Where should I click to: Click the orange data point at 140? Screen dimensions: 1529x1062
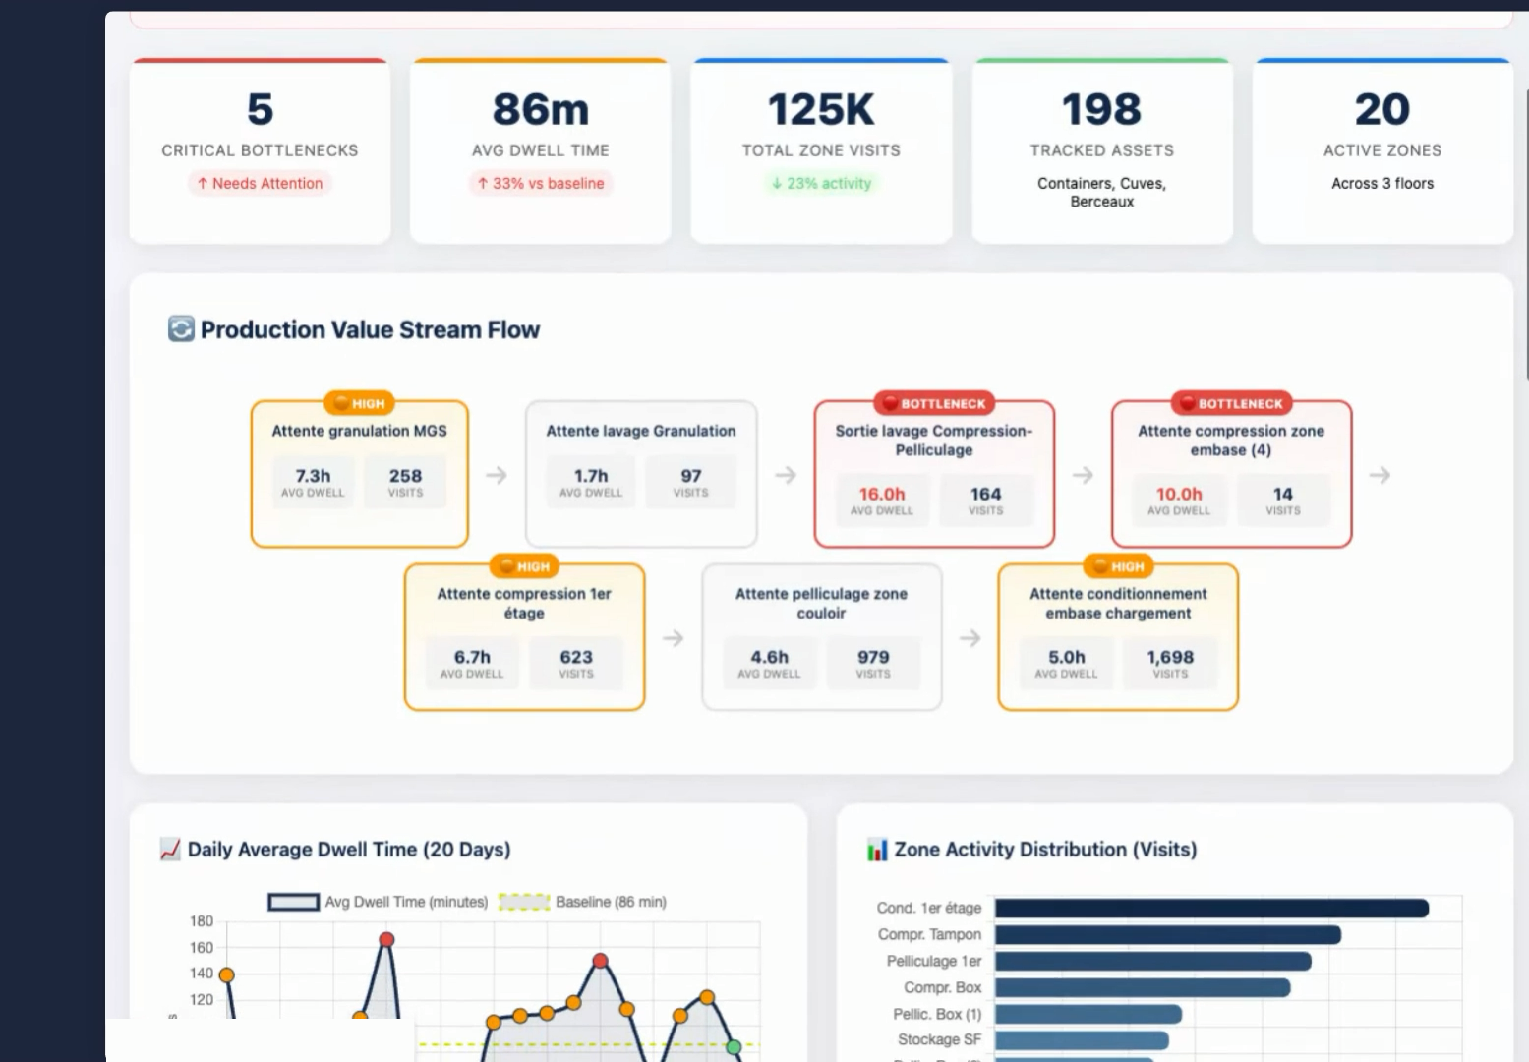coord(226,974)
